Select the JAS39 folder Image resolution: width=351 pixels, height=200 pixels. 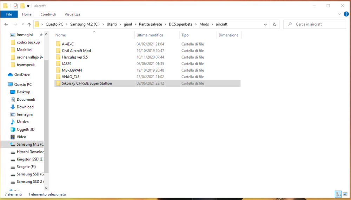(147, 64)
